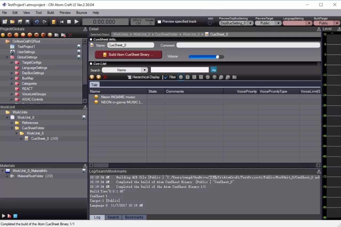Click the MIDI indicator icon
Screen dimensions: 341x227
(x=210, y=23)
